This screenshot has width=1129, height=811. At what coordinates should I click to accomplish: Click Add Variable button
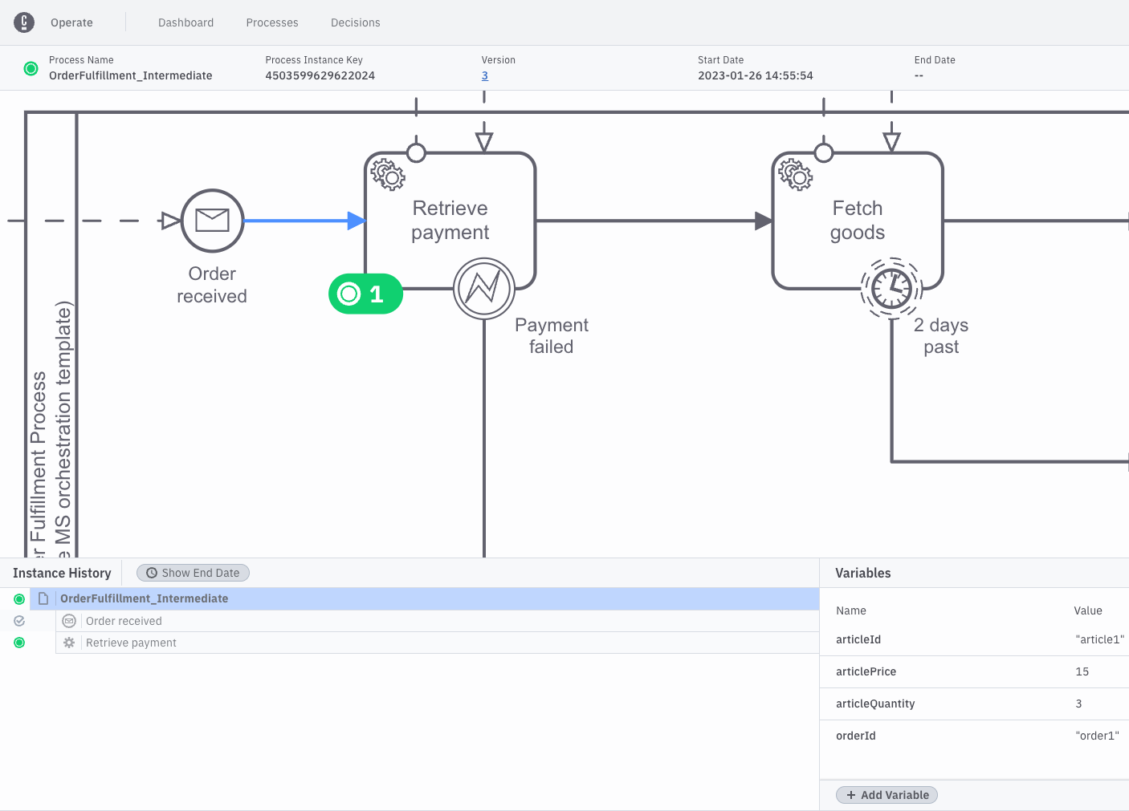(886, 795)
